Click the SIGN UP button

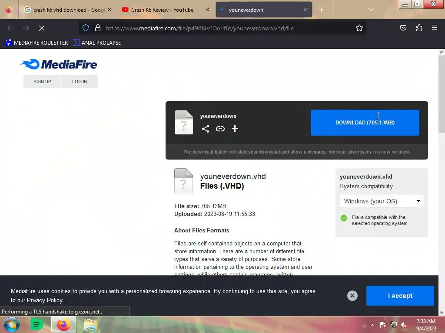(x=42, y=82)
